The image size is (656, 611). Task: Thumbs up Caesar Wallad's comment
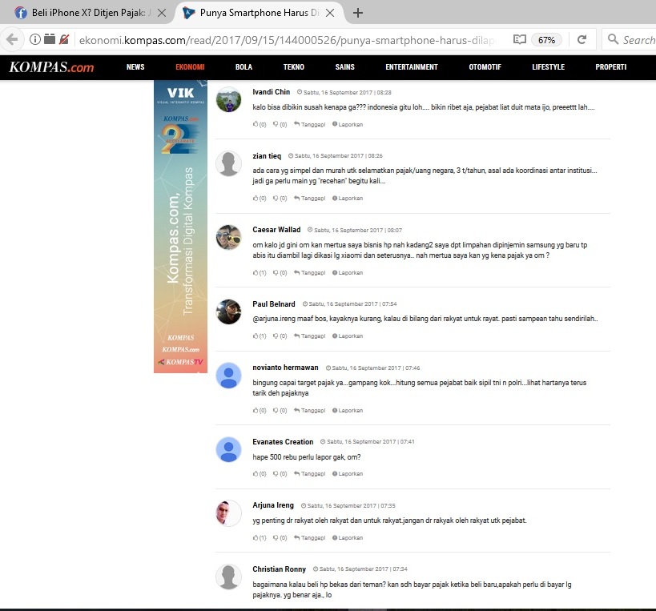[256, 272]
